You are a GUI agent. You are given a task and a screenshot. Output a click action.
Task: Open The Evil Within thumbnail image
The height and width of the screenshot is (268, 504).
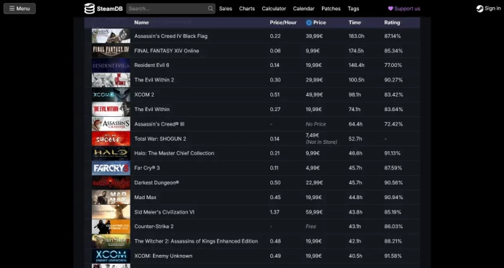pyautogui.click(x=111, y=110)
